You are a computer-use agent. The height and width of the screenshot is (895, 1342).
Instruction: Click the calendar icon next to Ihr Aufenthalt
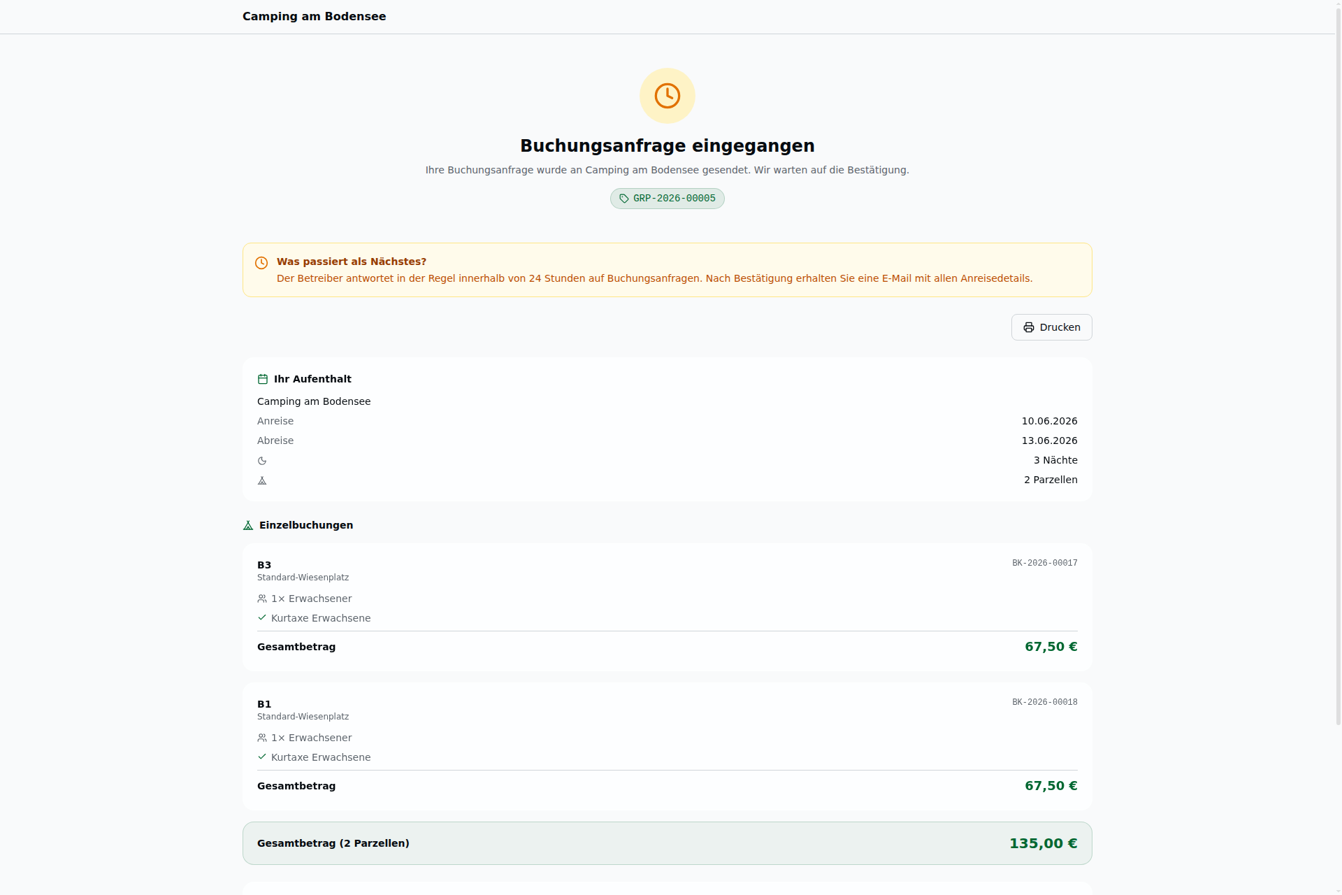click(263, 379)
